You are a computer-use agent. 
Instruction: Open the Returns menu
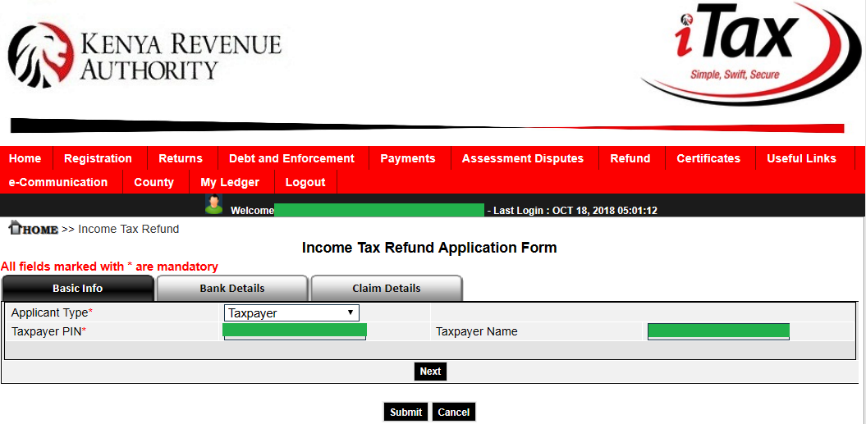tap(181, 158)
